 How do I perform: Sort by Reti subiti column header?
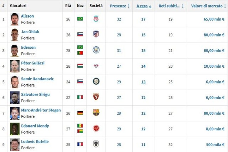tap(171, 6)
